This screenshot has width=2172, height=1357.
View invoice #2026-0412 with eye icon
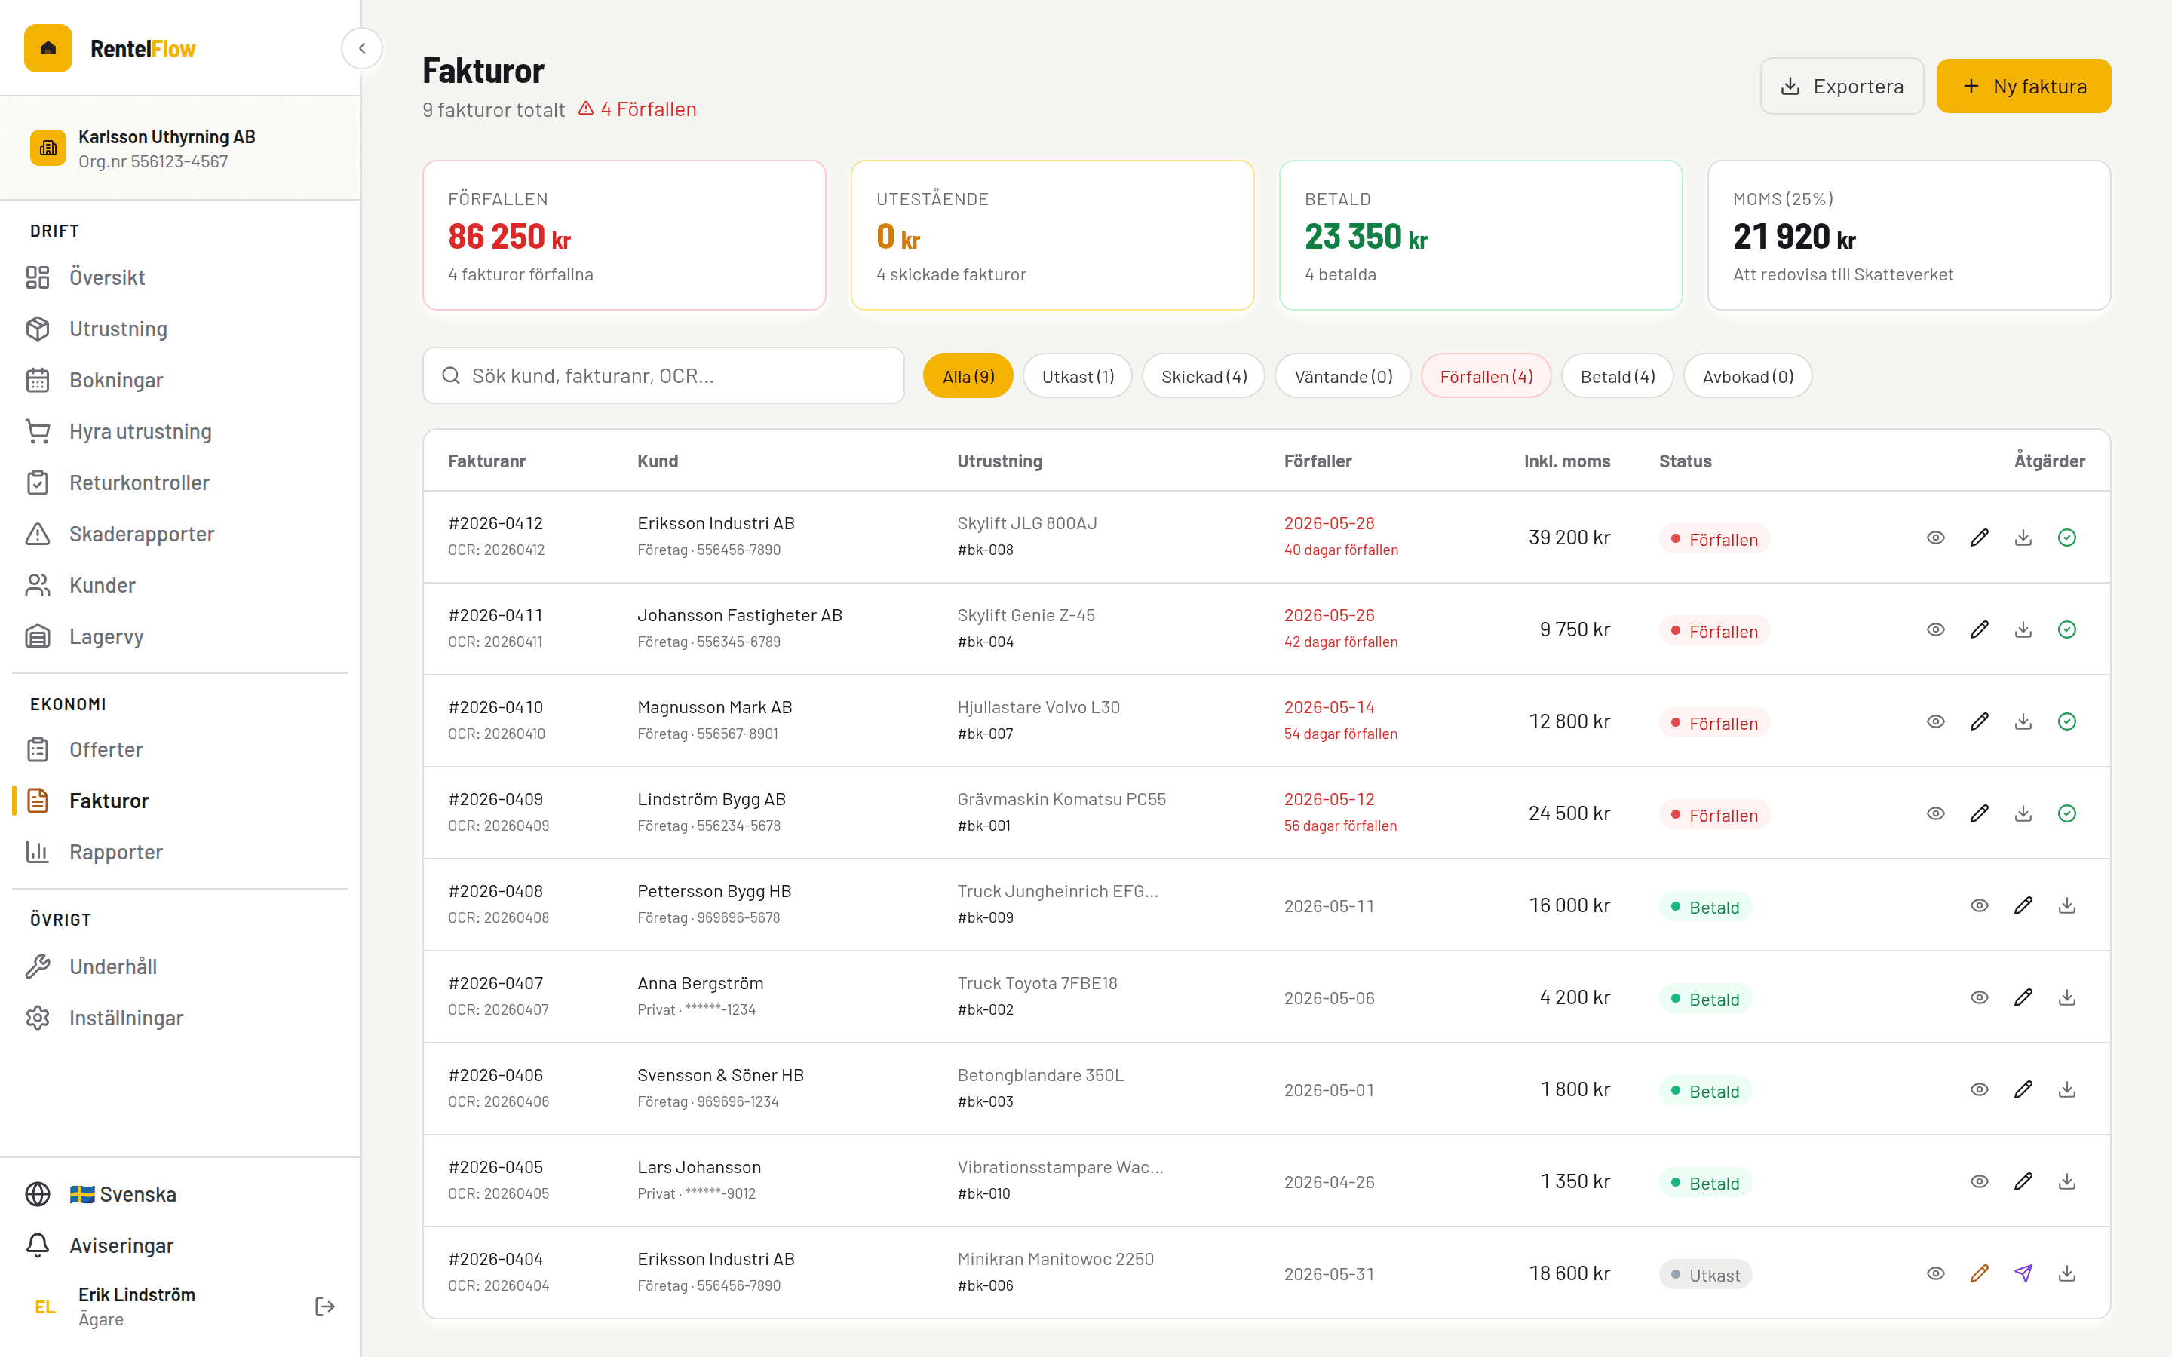1936,538
